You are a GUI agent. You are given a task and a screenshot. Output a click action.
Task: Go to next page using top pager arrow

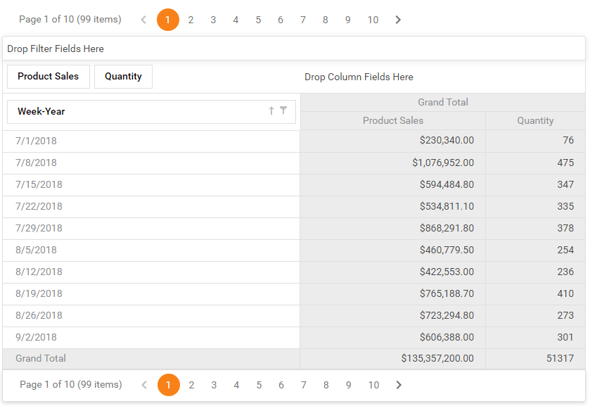pyautogui.click(x=398, y=20)
